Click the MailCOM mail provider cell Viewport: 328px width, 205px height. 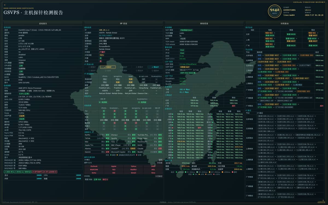coord(94,169)
